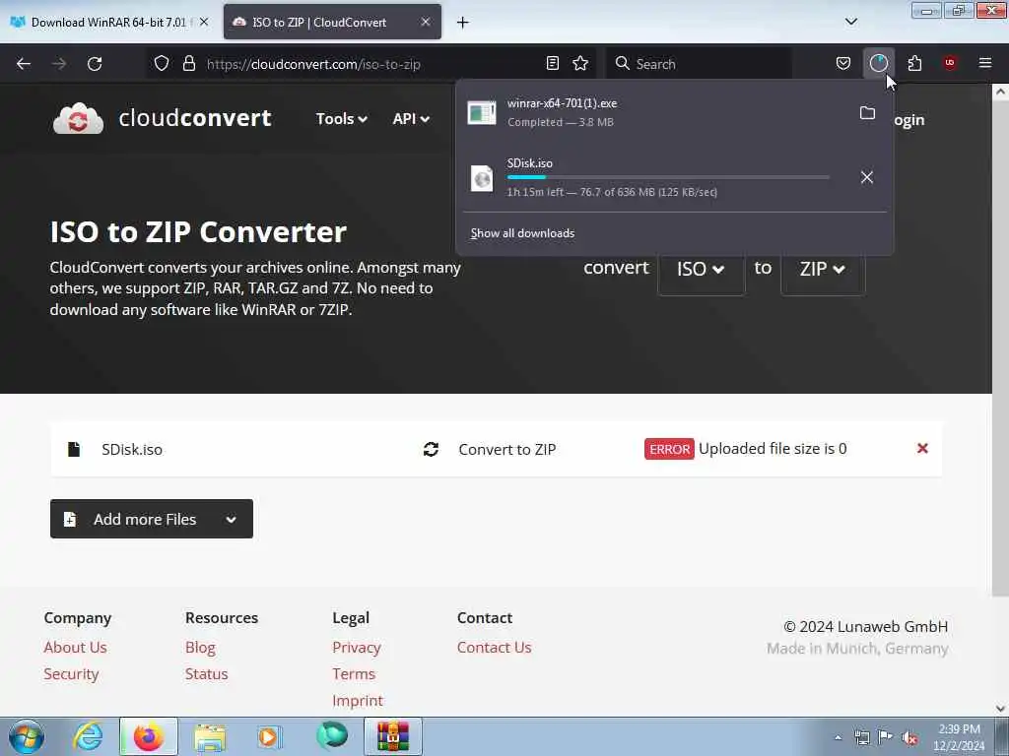Bookmark this page with the star

(580, 63)
